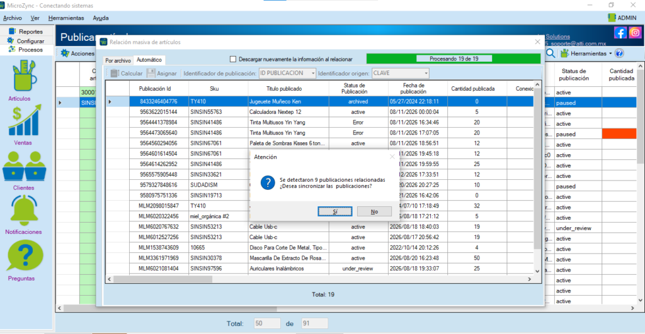Click the search magnifier icon
Image resolution: width=645 pixels, height=334 pixels.
551,53
